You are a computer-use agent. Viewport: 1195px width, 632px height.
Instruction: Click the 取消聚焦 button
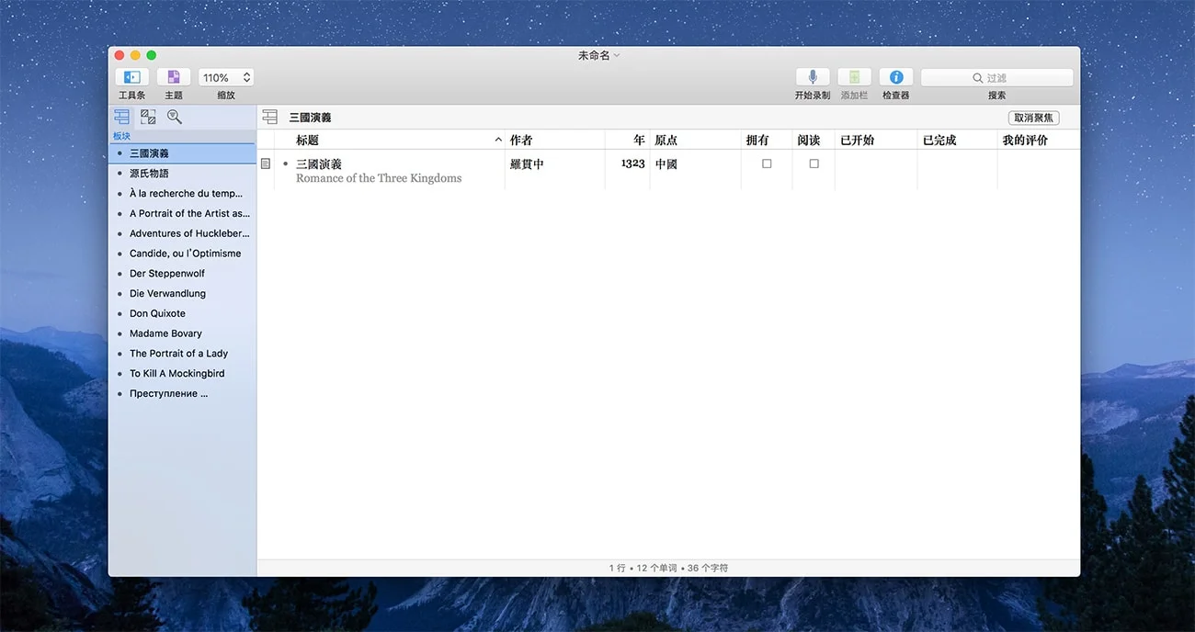pos(1033,118)
